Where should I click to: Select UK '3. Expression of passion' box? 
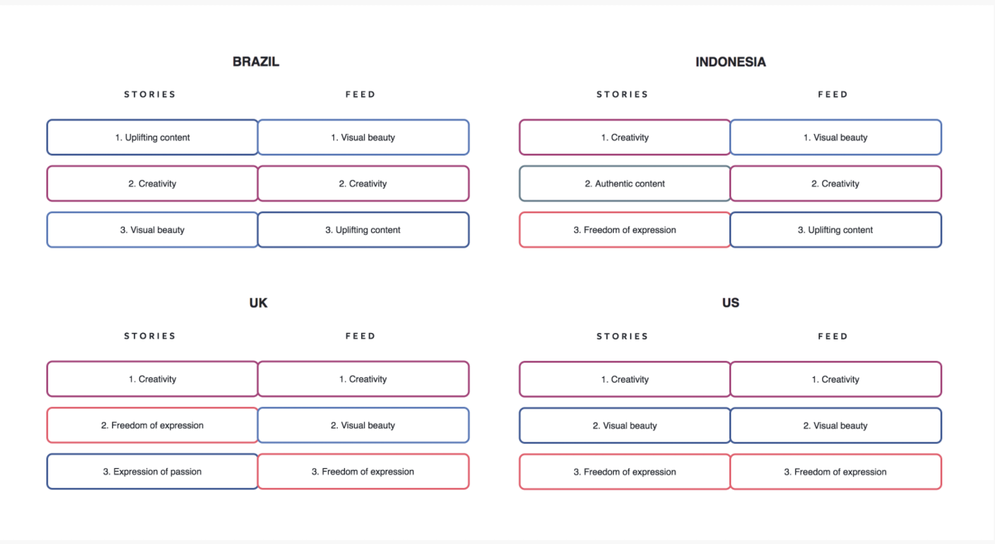click(x=153, y=471)
